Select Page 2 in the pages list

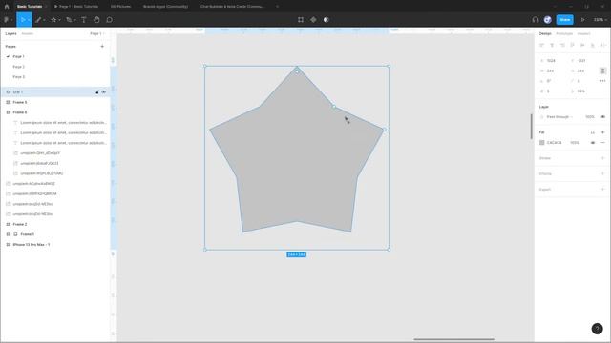19,67
